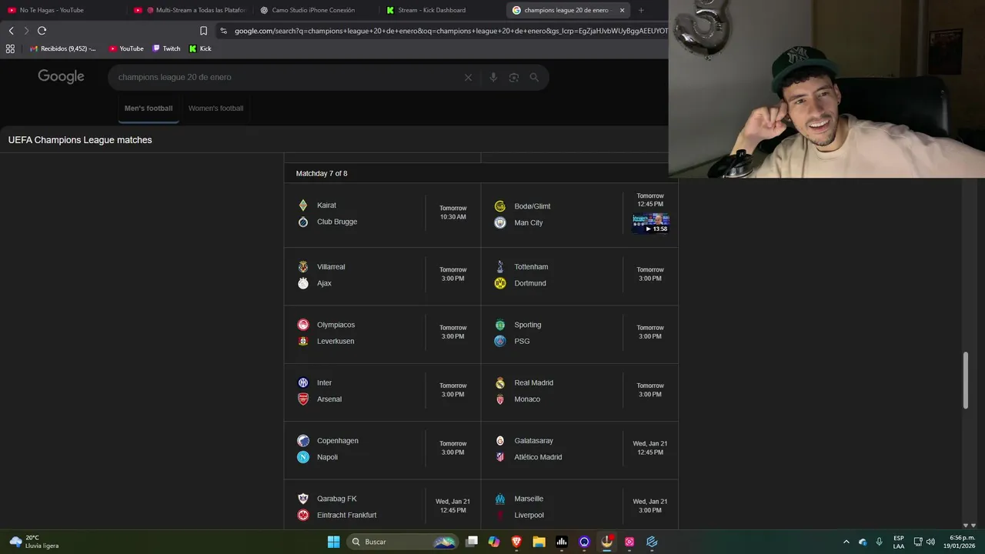Open Windows Start menu
985x554 pixels.
tap(333, 542)
